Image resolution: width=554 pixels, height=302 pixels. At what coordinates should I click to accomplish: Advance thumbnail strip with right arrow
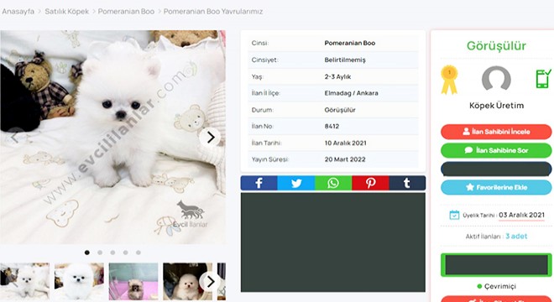point(210,282)
